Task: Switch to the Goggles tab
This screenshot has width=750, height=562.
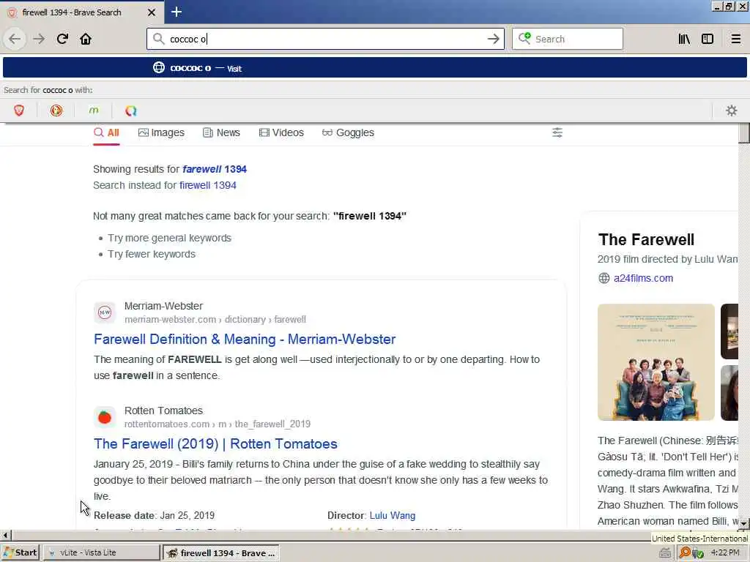Action: tap(348, 133)
